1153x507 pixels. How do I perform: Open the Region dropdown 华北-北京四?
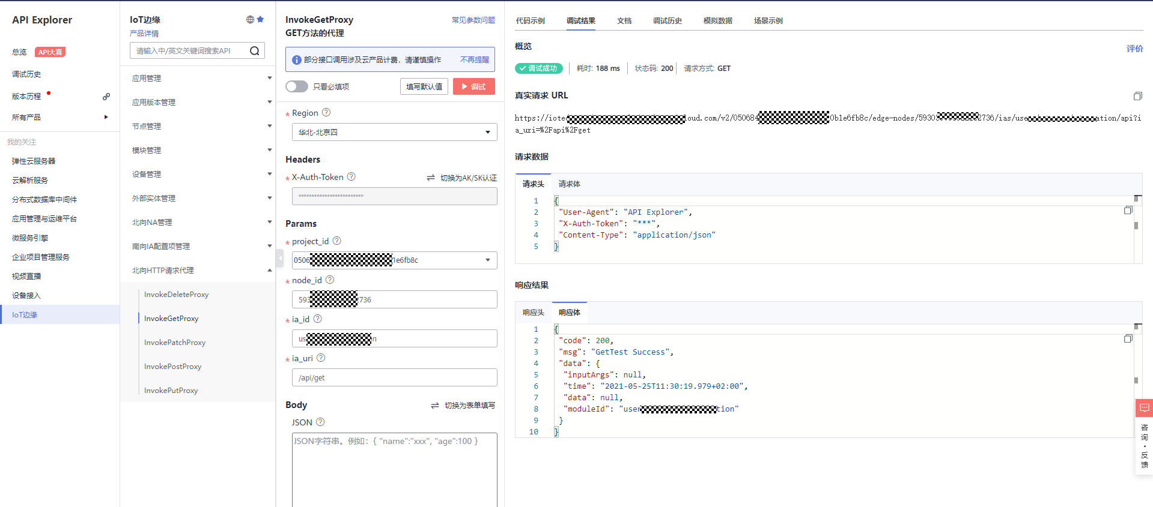click(394, 132)
